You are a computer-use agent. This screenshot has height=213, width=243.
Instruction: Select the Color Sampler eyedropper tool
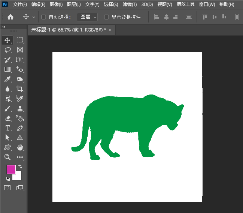[20, 99]
